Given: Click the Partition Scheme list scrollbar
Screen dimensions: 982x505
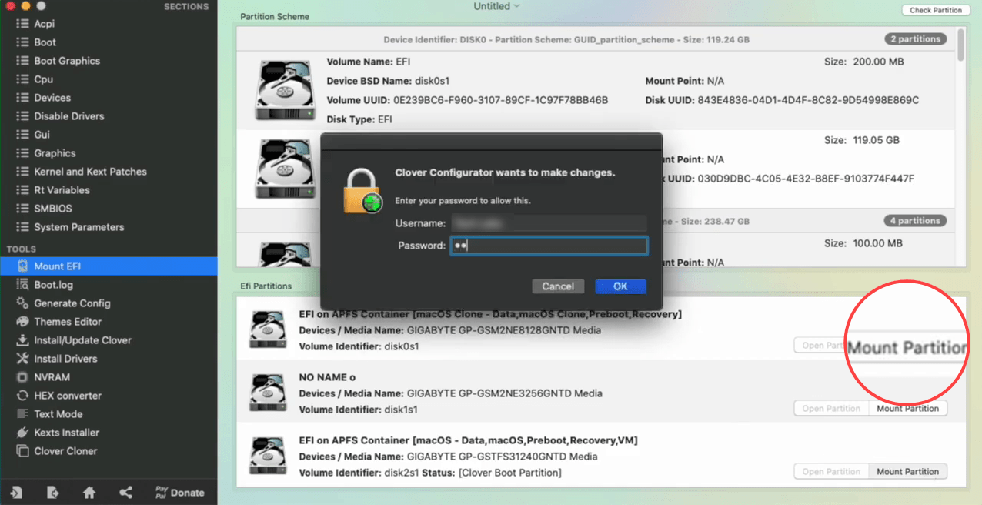Looking at the screenshot, I should click(961, 45).
